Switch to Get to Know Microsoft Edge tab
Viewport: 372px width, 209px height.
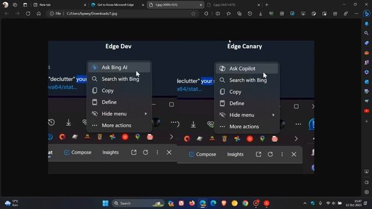117,5
